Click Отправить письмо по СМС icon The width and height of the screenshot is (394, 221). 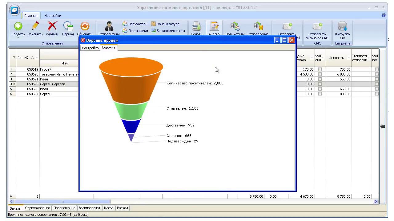pos(317,26)
